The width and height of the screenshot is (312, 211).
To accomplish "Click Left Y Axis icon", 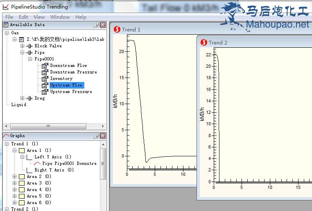I will 29,157.
